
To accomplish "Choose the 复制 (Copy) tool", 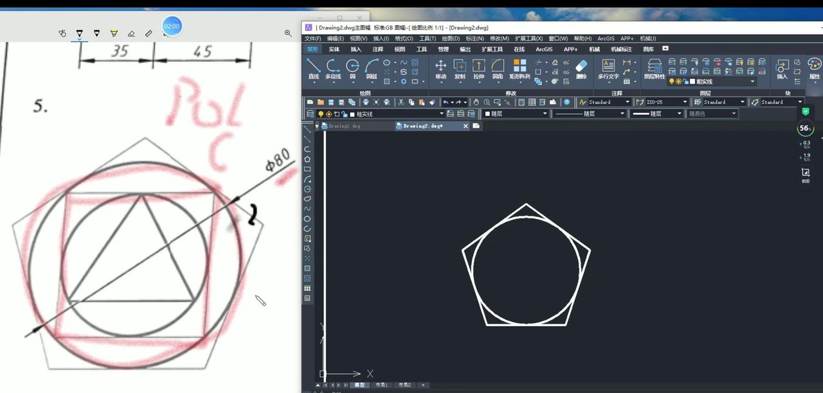I will point(460,68).
